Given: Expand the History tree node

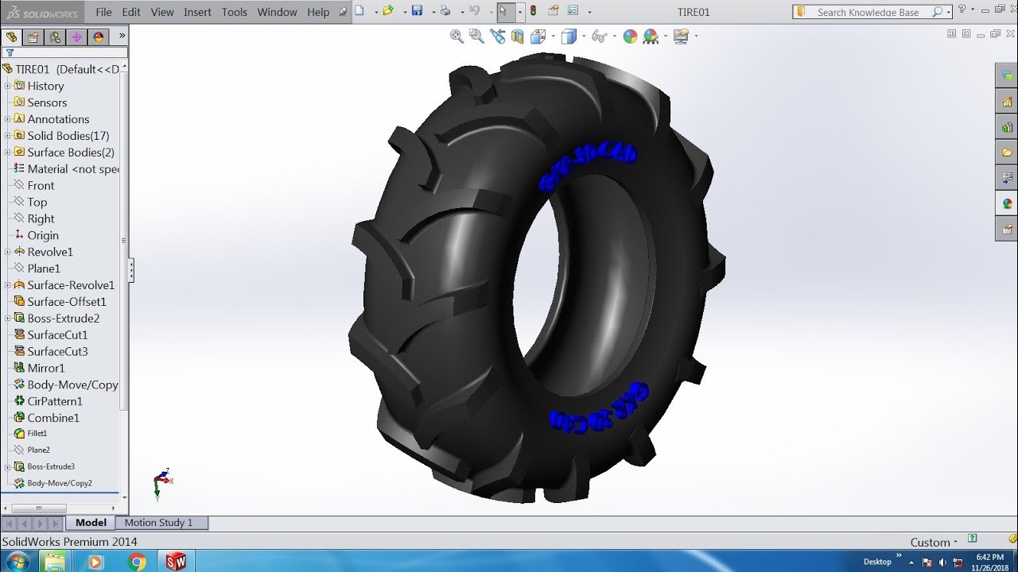Looking at the screenshot, I should tap(7, 86).
